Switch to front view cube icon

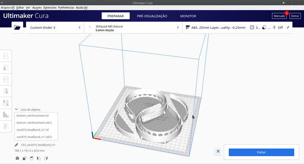[24, 158]
